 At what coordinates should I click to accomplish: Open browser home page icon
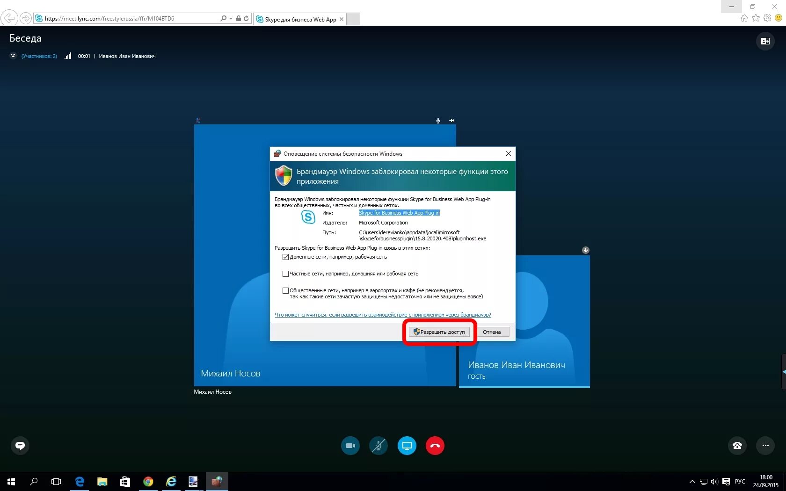[744, 18]
